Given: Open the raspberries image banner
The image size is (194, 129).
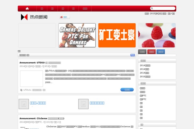Looking at the screenshot, I should coord(157,35).
